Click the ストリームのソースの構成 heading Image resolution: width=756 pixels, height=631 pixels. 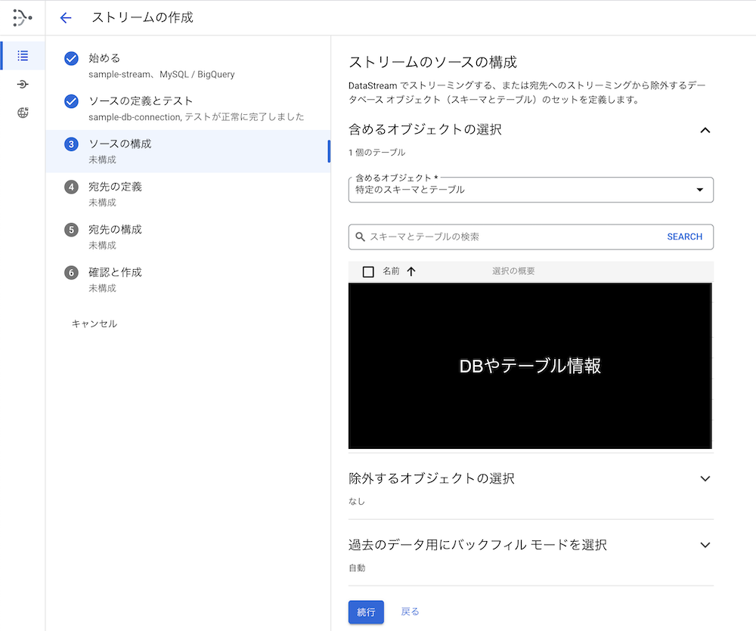click(433, 62)
